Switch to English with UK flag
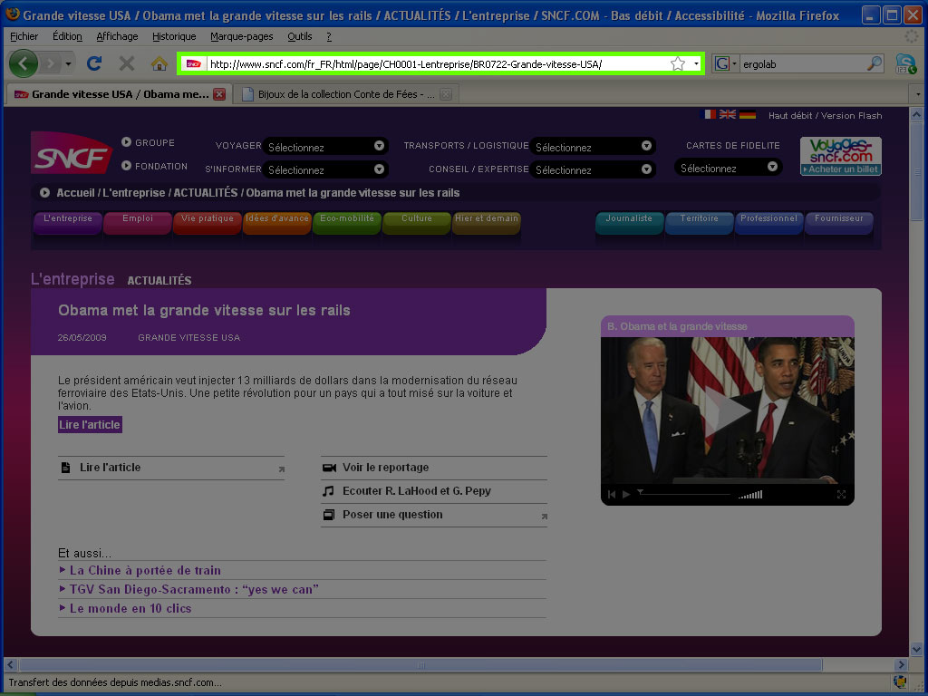This screenshot has height=696, width=928. (728, 114)
